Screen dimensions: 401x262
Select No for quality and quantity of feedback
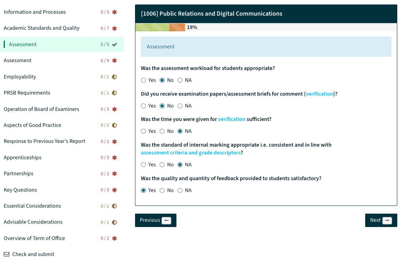click(x=162, y=190)
